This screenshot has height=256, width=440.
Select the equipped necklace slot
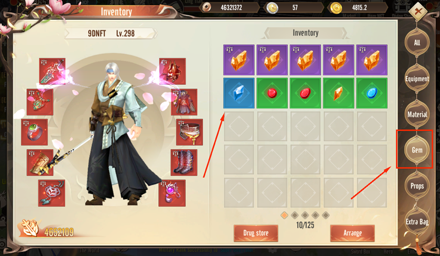[x=40, y=102]
